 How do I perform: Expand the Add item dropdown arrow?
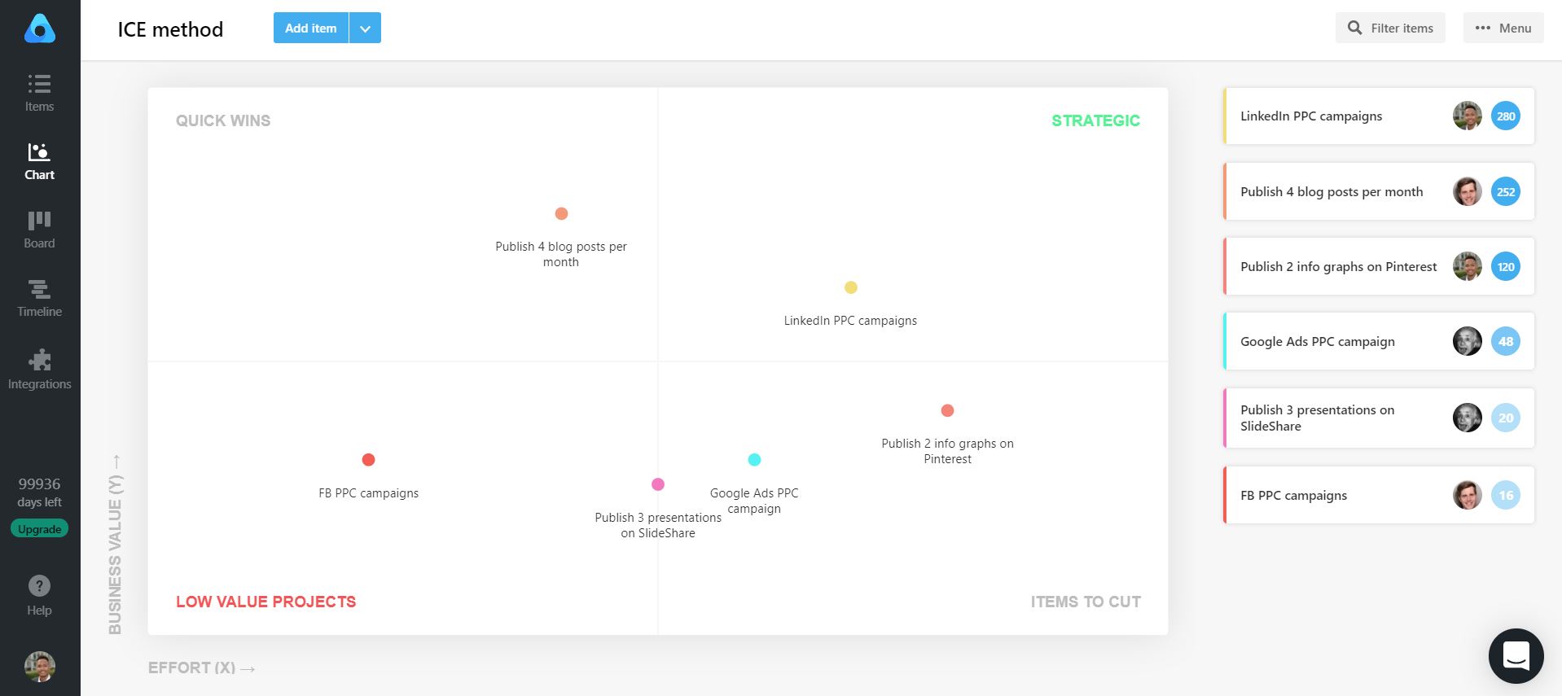click(x=365, y=27)
